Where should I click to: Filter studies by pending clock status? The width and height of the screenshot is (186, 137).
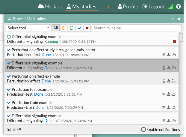click(x=64, y=28)
